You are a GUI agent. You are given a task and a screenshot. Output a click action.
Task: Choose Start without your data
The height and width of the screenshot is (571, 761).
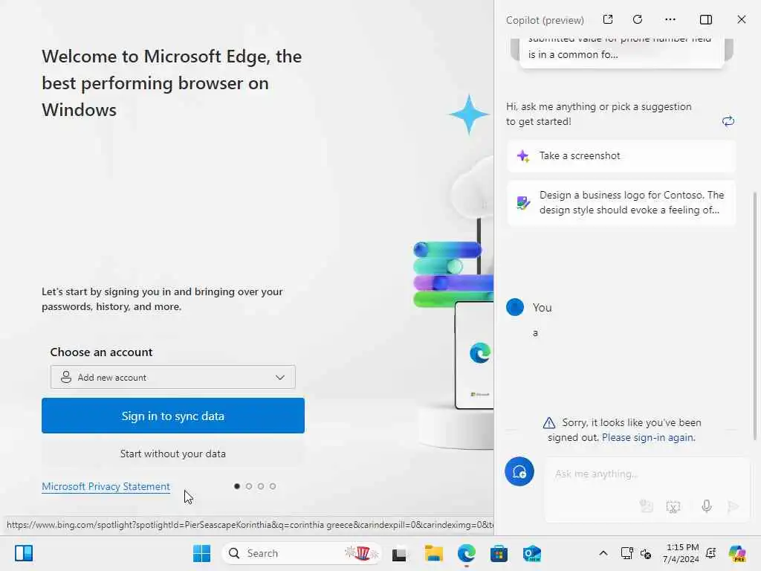tap(172, 454)
